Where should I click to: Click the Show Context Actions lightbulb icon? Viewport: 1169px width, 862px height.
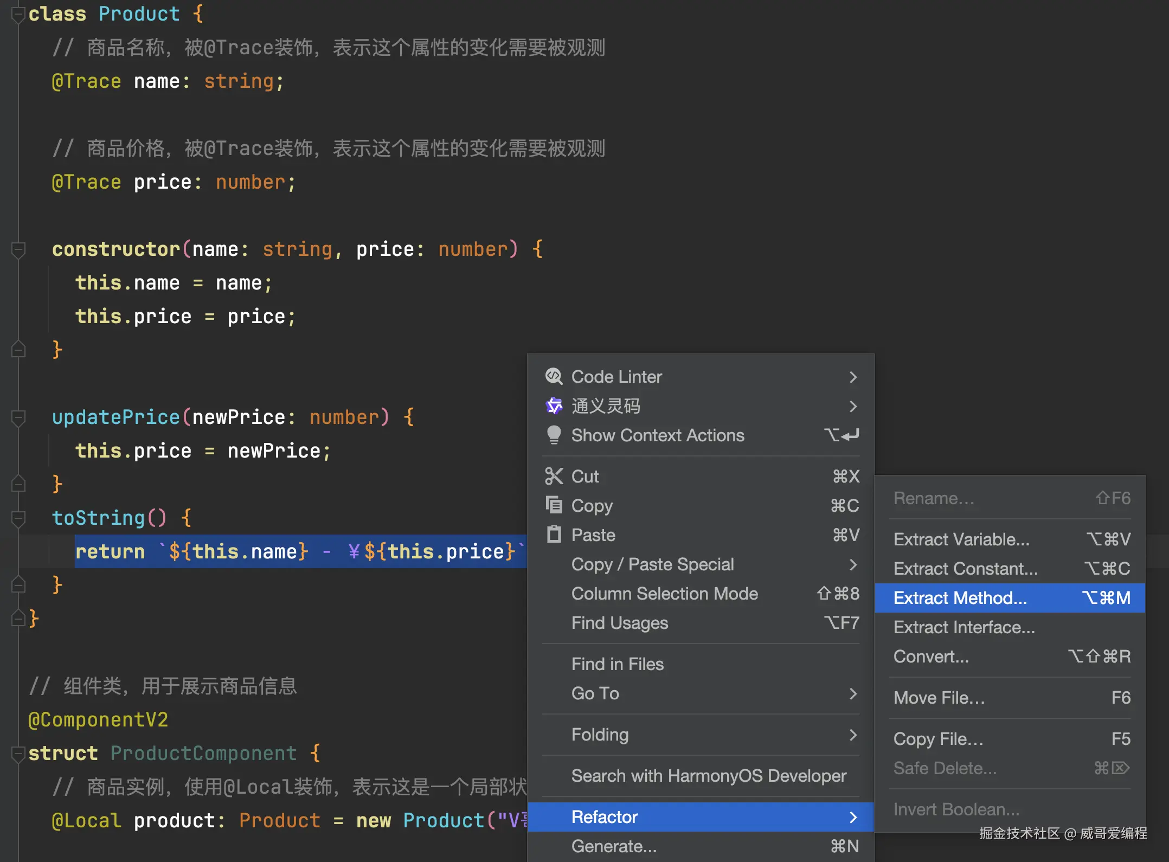pyautogui.click(x=554, y=435)
